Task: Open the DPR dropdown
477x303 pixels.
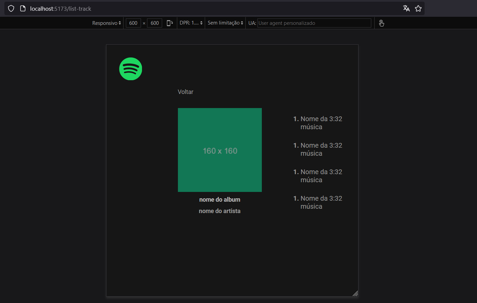Action: (x=191, y=23)
